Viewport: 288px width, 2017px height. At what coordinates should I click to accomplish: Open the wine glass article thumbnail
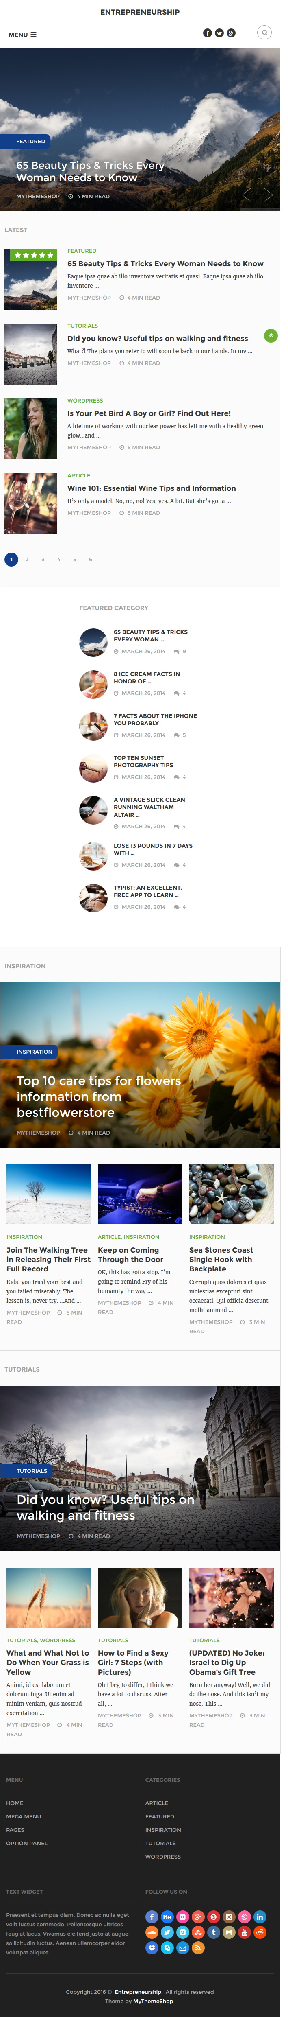(31, 503)
